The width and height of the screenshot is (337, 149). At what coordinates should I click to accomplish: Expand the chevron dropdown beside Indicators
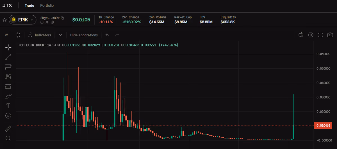pyautogui.click(x=60, y=35)
